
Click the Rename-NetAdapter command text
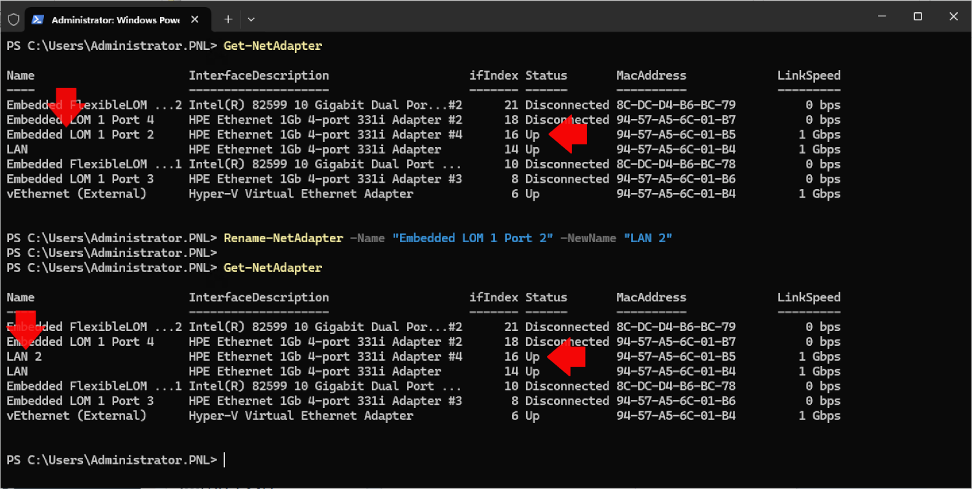pyautogui.click(x=283, y=238)
